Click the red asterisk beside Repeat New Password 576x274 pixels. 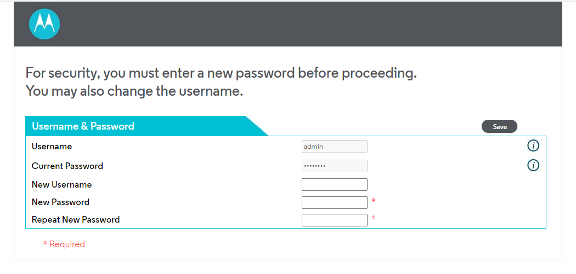tap(373, 218)
